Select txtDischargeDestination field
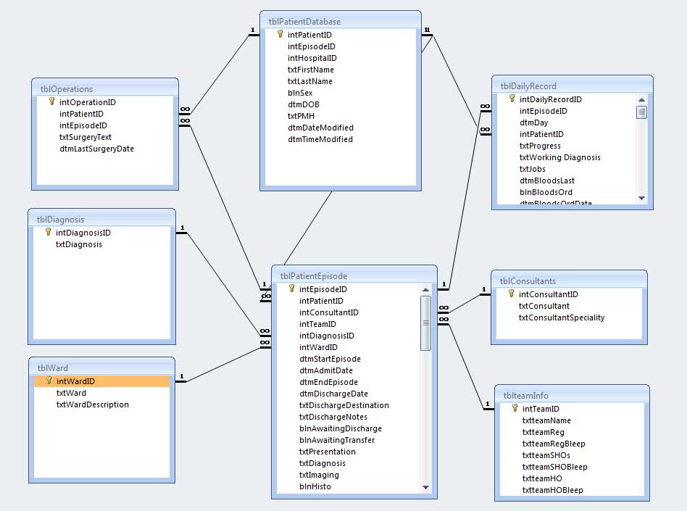 coord(344,405)
